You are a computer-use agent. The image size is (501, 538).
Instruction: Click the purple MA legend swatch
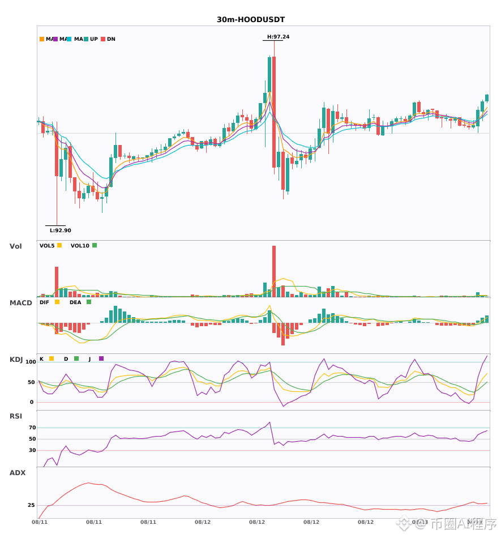[55, 39]
